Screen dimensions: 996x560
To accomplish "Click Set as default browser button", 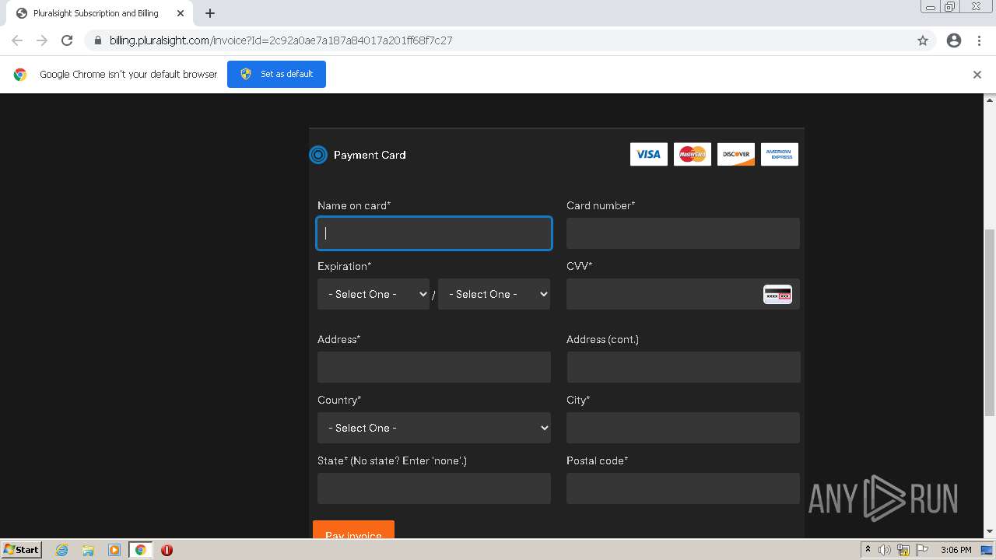I will pyautogui.click(x=276, y=74).
